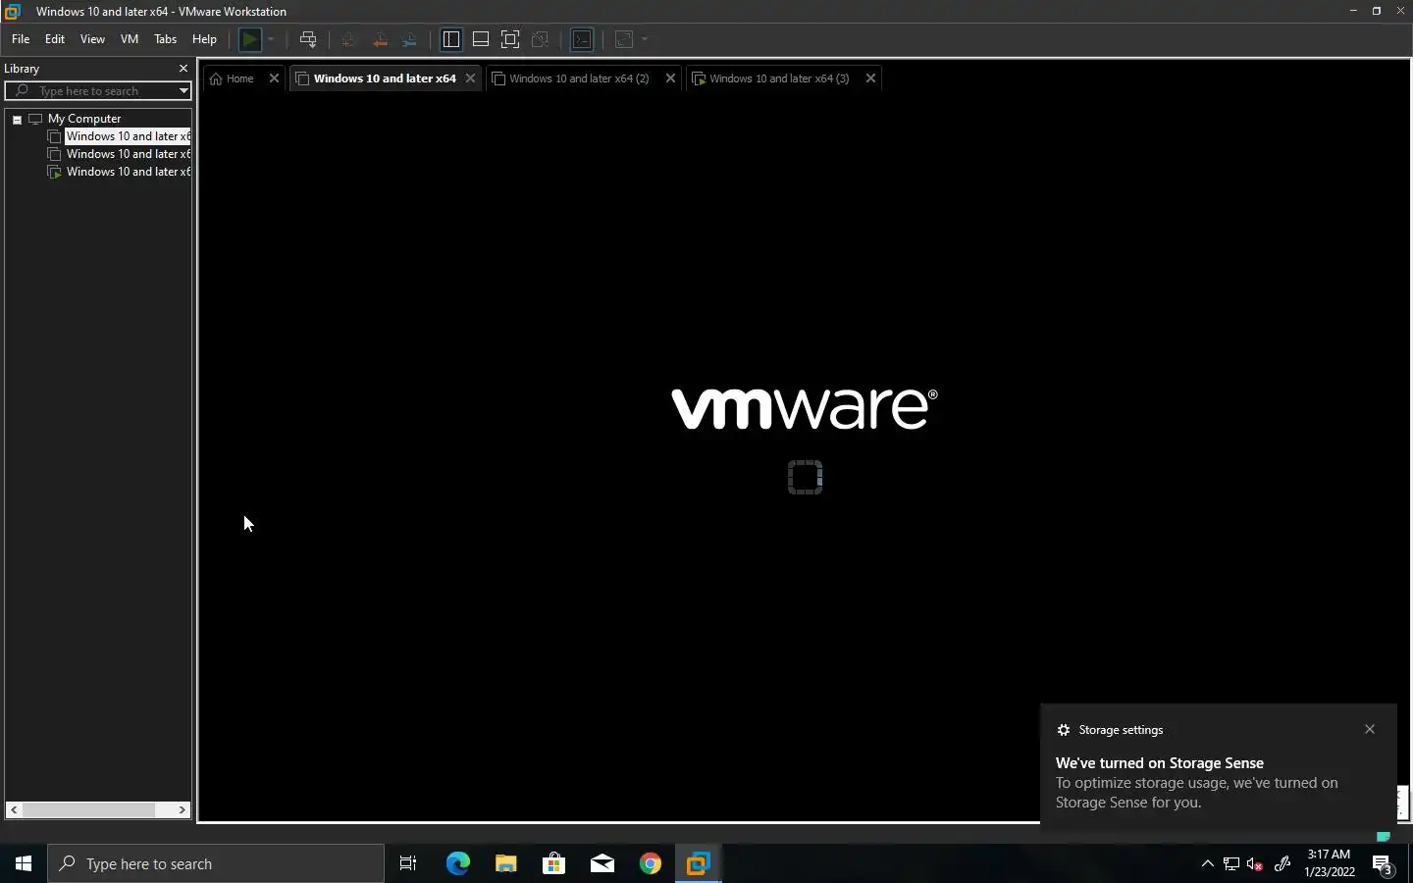Click the stretch guest display icon
Image resolution: width=1413 pixels, height=883 pixels.
[624, 39]
